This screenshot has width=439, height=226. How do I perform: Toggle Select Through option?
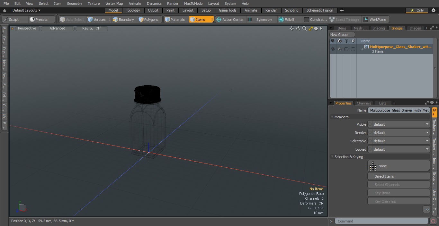point(345,20)
